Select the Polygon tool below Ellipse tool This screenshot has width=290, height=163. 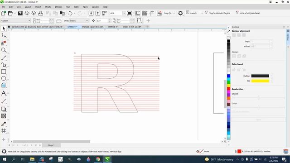coord(4,85)
